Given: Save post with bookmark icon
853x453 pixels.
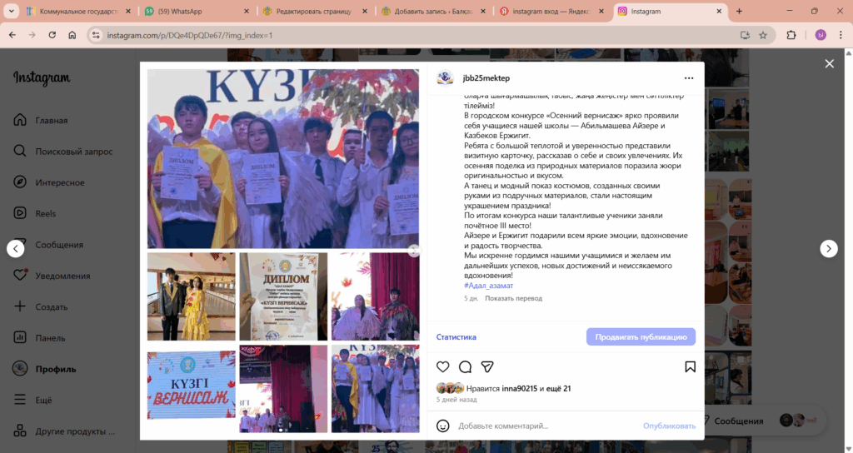Looking at the screenshot, I should (x=690, y=367).
